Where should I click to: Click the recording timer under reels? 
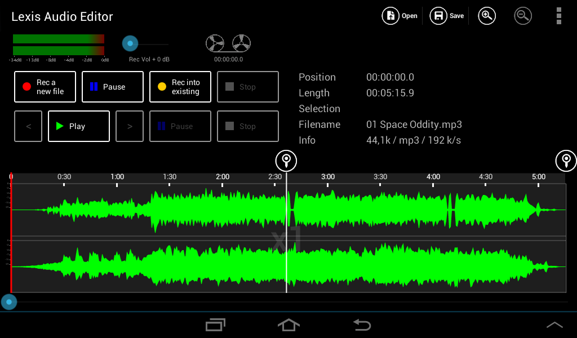[x=229, y=59]
